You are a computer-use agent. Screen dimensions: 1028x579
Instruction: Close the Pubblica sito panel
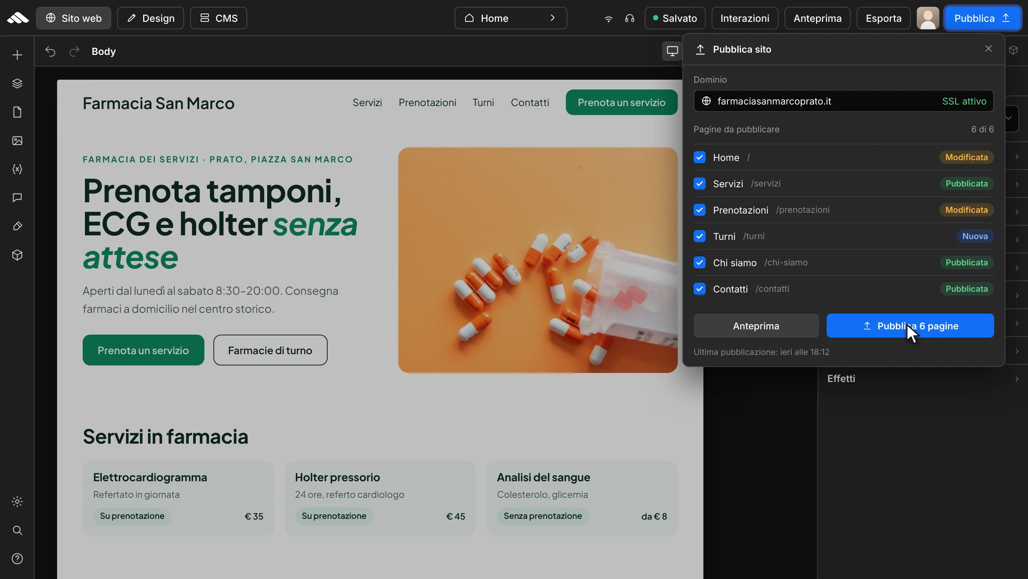[988, 49]
